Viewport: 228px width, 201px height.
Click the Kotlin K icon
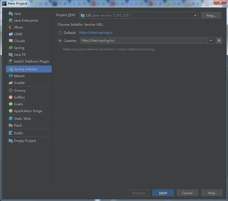click(x=11, y=133)
